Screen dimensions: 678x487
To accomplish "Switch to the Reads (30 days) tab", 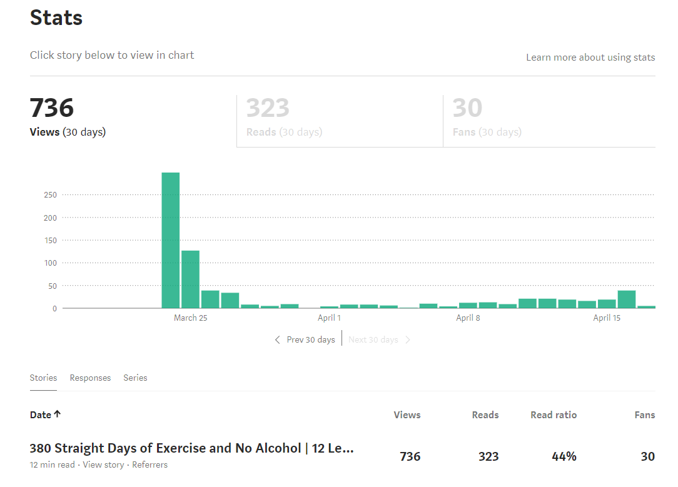I will (x=284, y=117).
